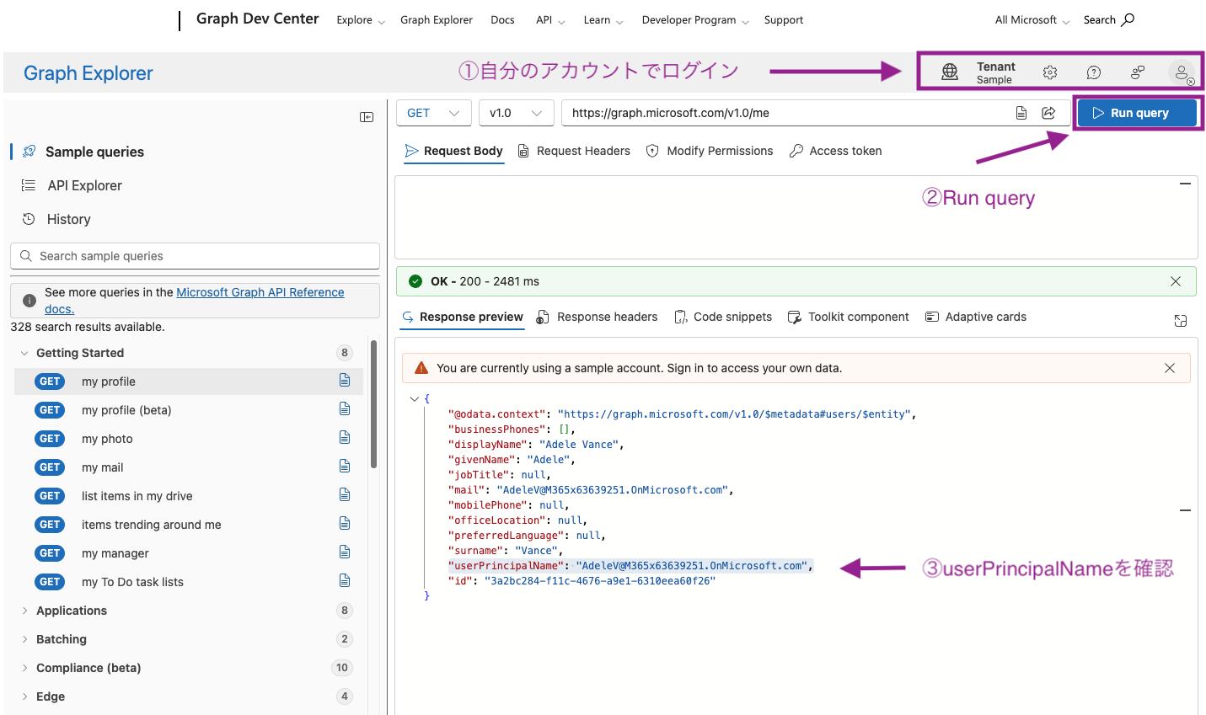The width and height of the screenshot is (1206, 715).
Task: Switch to Request Headers tab
Action: (x=574, y=151)
